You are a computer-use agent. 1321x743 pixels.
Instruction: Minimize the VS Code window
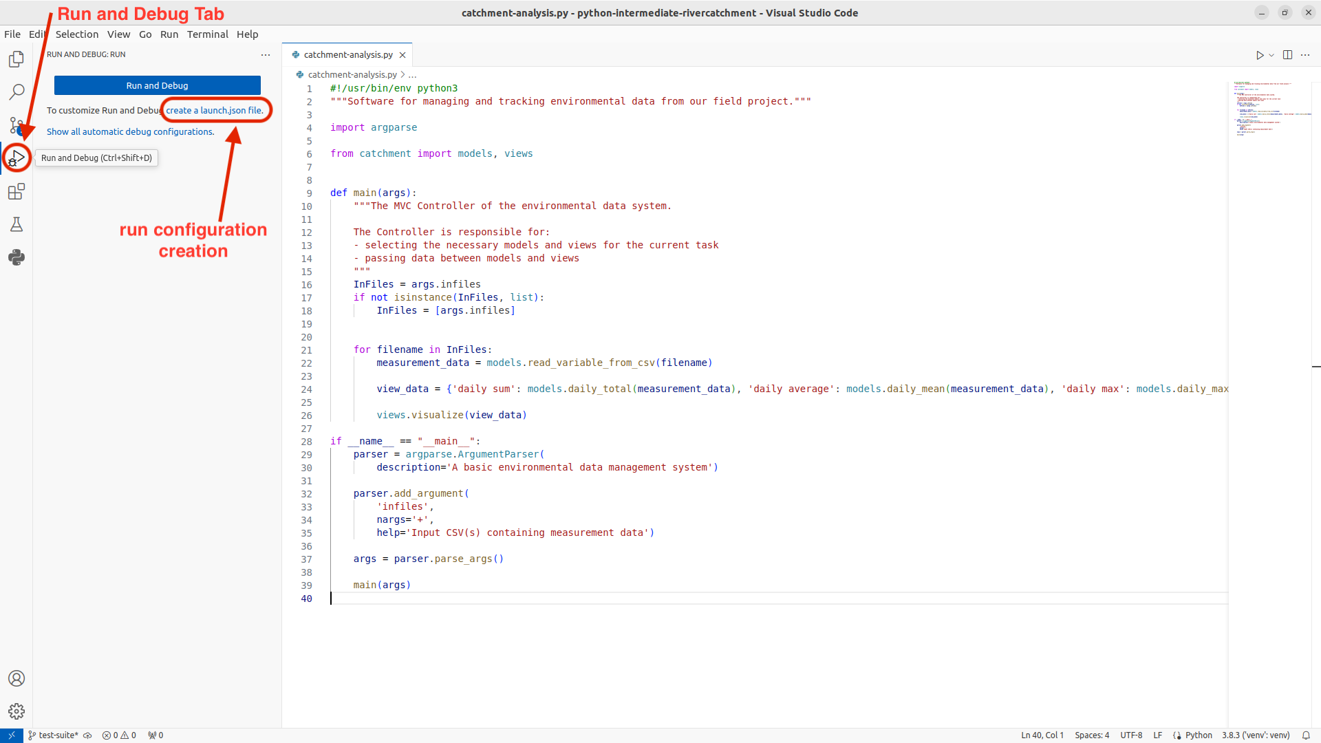click(1262, 12)
